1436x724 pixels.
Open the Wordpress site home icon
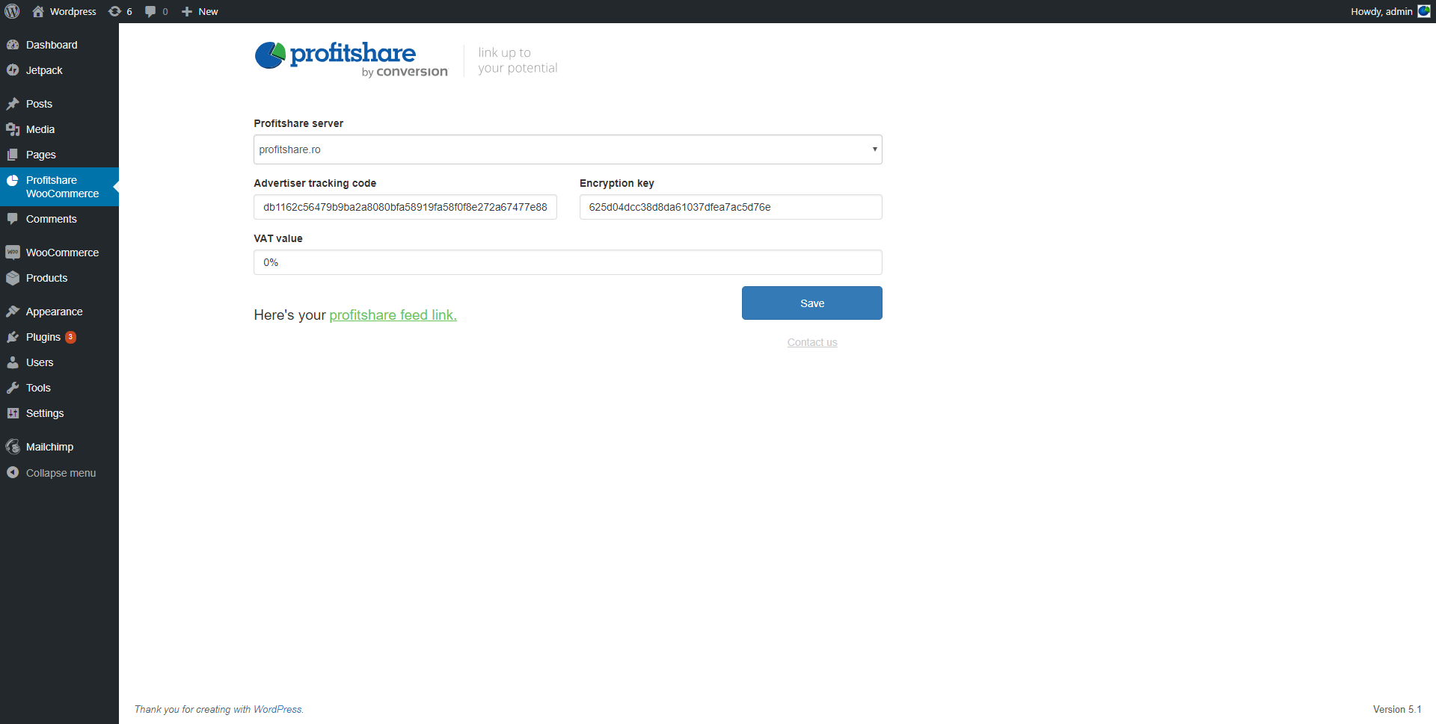pos(38,11)
